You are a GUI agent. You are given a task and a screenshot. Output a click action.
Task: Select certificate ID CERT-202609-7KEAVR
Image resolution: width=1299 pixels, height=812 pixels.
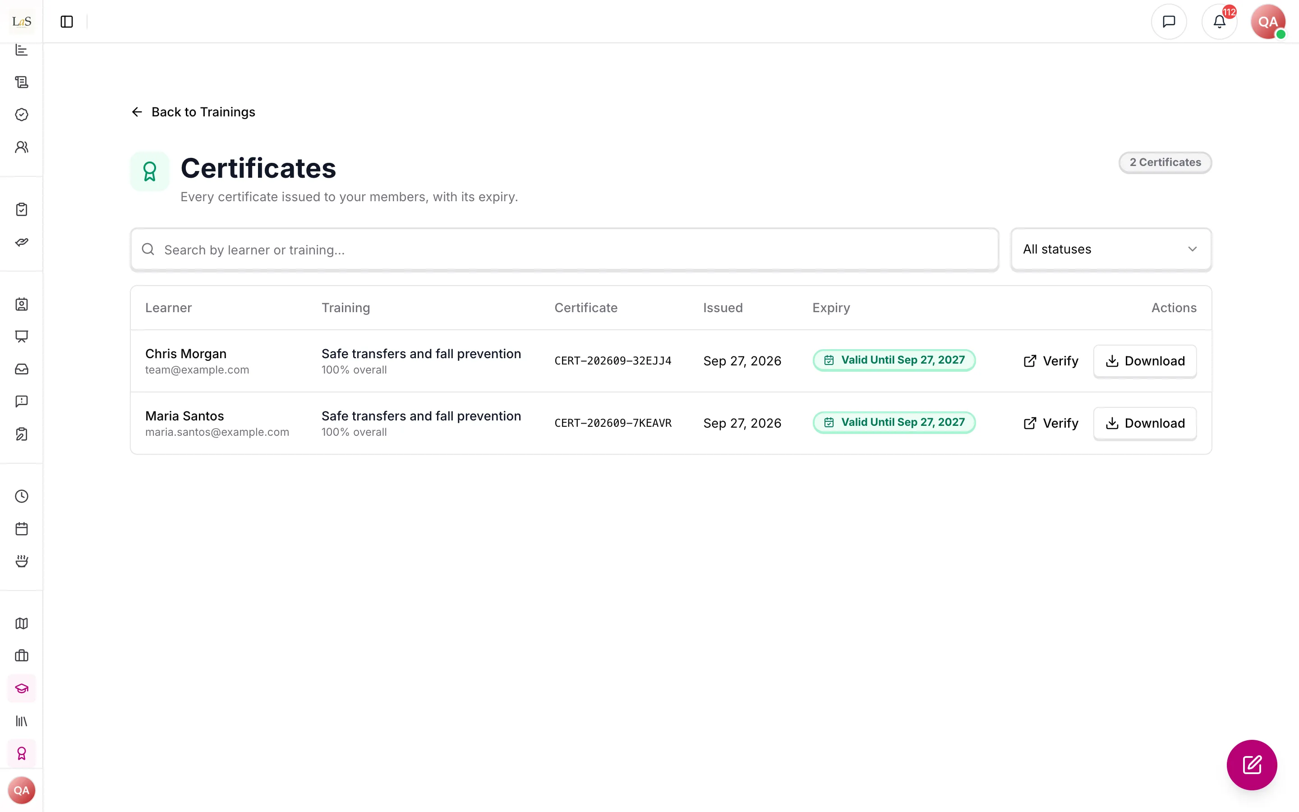click(613, 423)
